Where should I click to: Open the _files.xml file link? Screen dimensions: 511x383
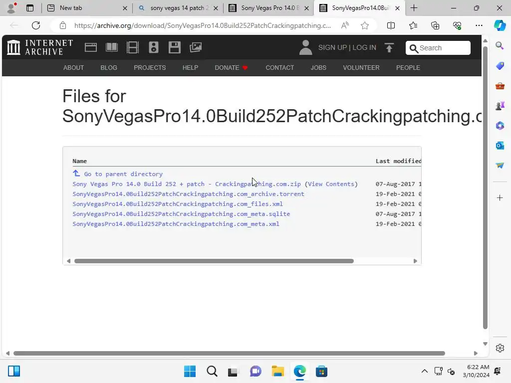tap(178, 204)
